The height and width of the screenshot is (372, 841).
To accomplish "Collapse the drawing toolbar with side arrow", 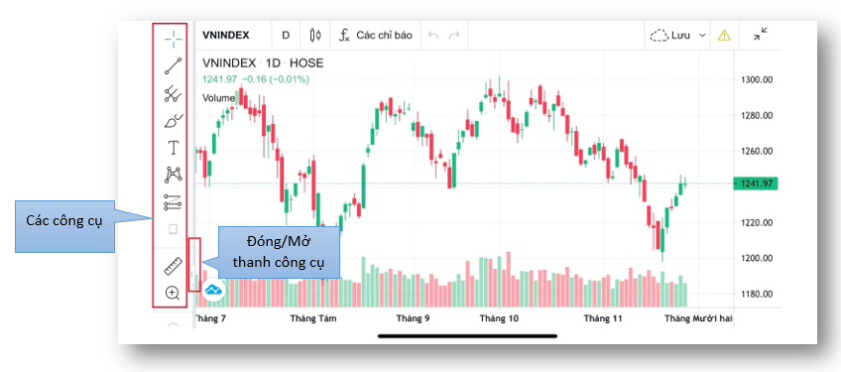I will tap(192, 275).
